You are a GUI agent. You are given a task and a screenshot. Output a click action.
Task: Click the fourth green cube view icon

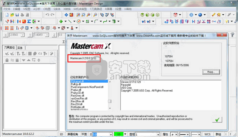[158, 15]
